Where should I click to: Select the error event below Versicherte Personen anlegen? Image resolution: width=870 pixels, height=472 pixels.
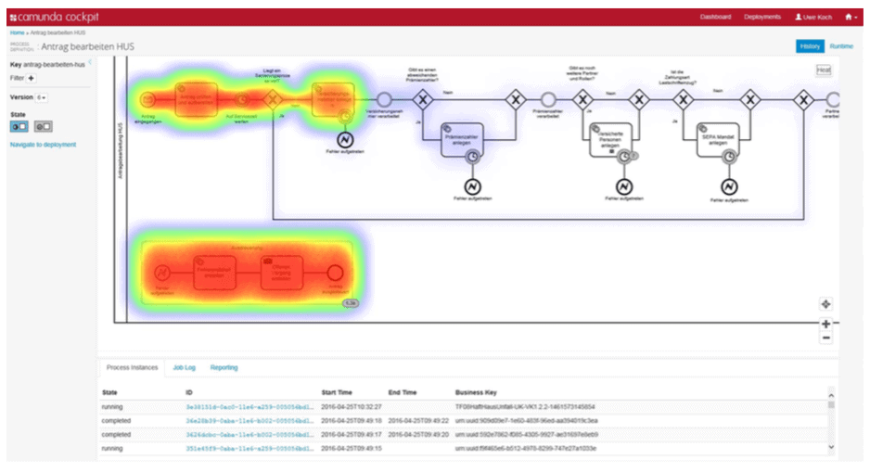(624, 187)
